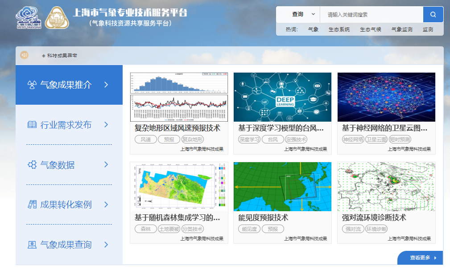Click the speaker icon before 科技成果寻宝
The height and width of the screenshot is (270, 450).
(24, 56)
